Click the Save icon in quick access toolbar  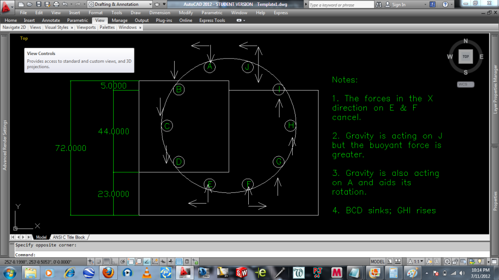pos(39,4)
